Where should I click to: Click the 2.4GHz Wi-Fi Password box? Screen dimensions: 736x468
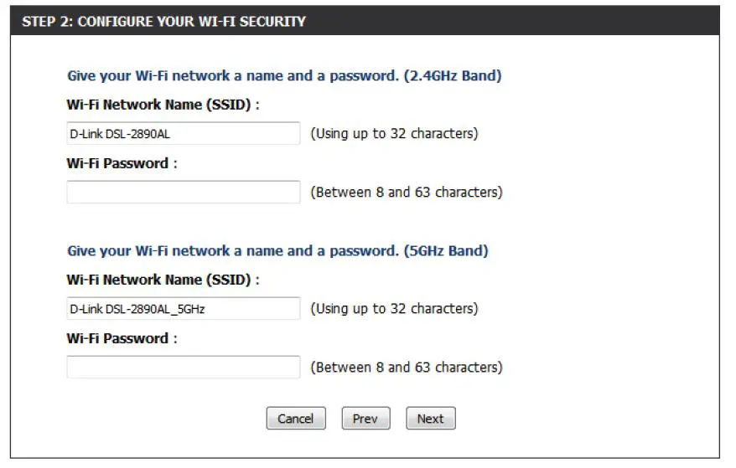183,192
